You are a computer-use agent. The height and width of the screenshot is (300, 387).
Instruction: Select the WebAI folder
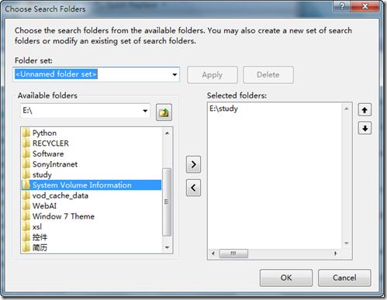(92, 206)
